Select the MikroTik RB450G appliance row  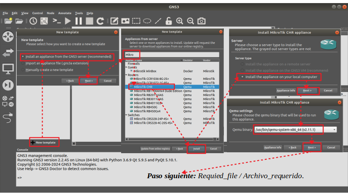pyautogui.click(x=172, y=107)
